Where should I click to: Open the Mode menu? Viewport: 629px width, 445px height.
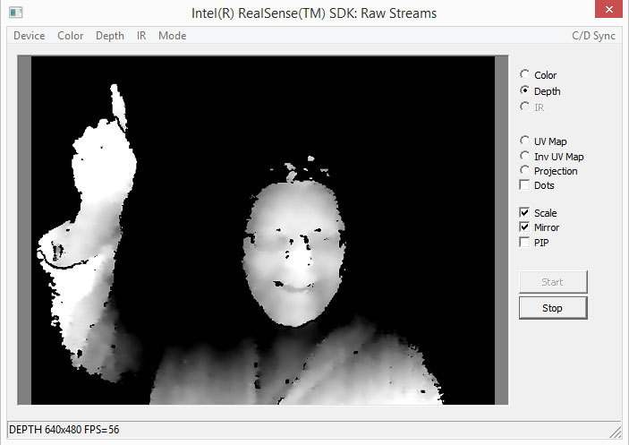172,36
